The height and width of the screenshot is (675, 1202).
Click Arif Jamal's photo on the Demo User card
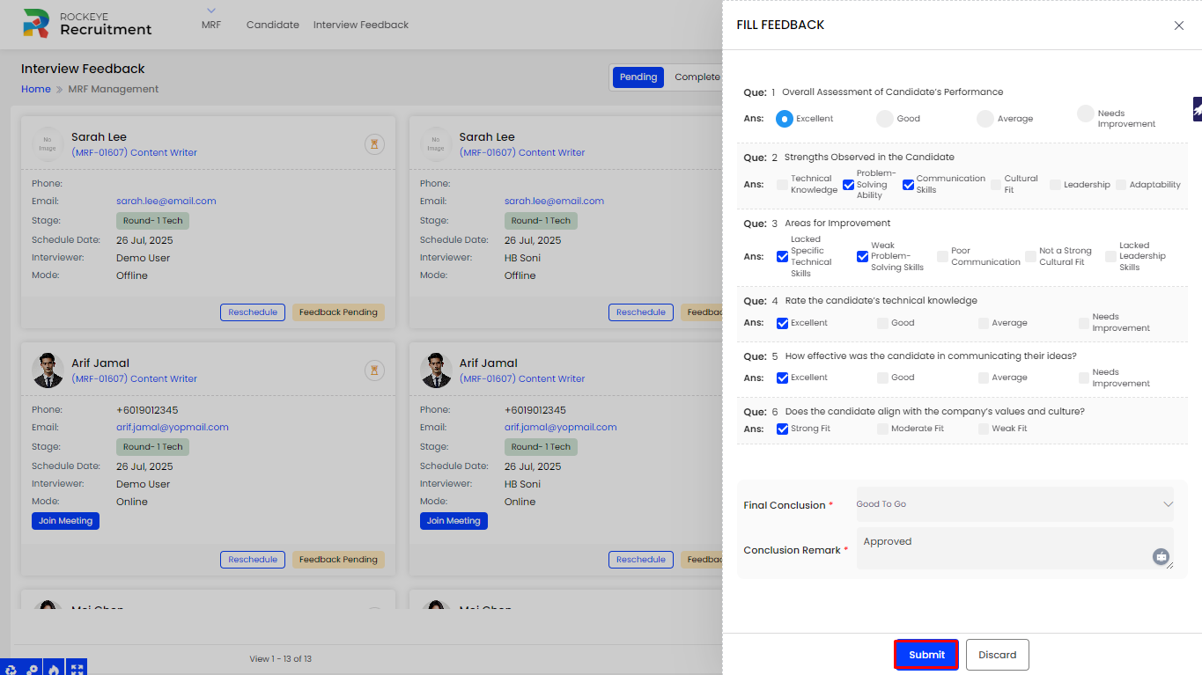48,371
